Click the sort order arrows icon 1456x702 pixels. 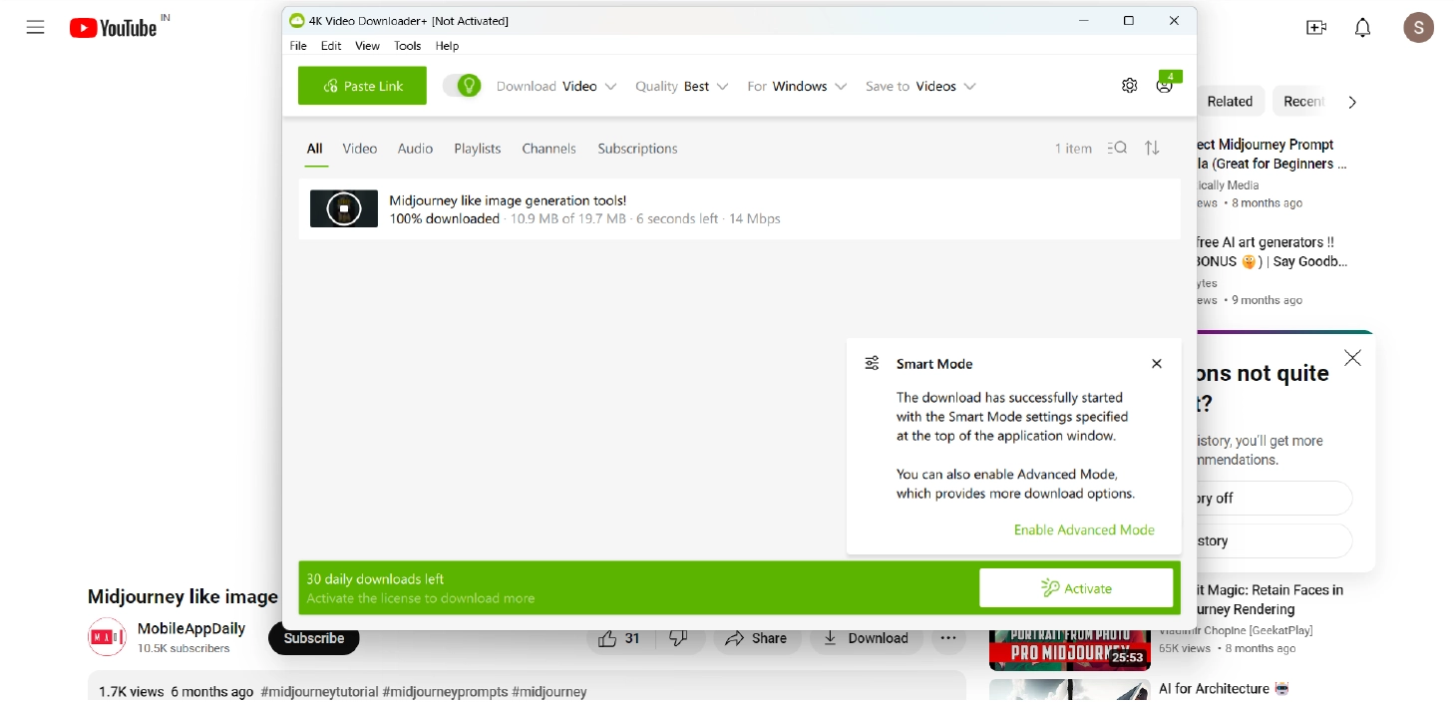(1152, 148)
